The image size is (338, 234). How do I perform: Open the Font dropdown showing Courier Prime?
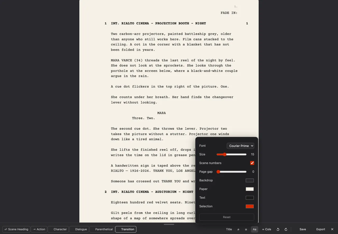(241, 146)
